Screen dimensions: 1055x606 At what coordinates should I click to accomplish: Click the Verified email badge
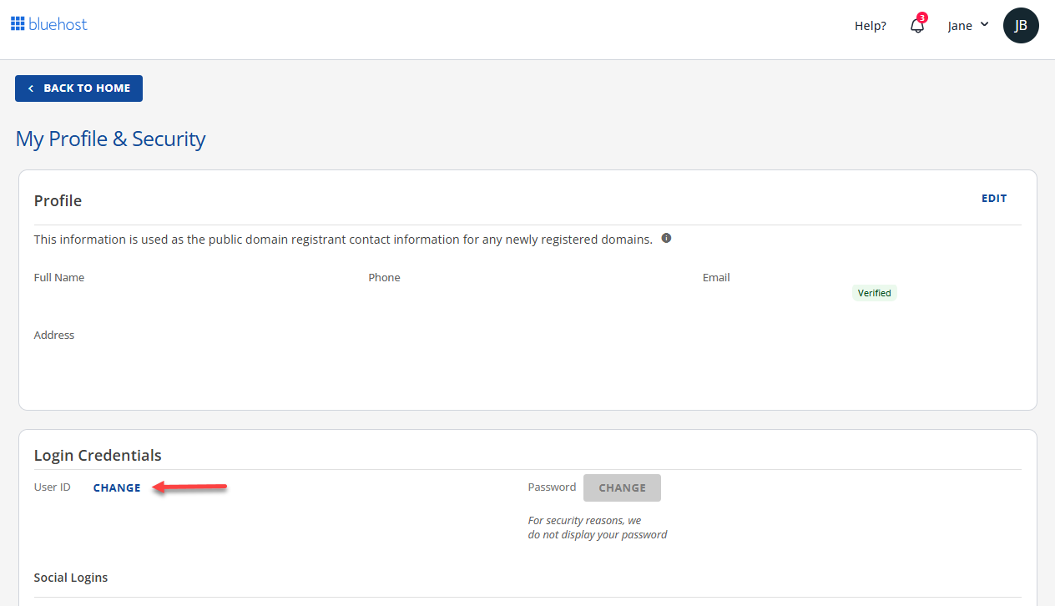click(x=874, y=293)
